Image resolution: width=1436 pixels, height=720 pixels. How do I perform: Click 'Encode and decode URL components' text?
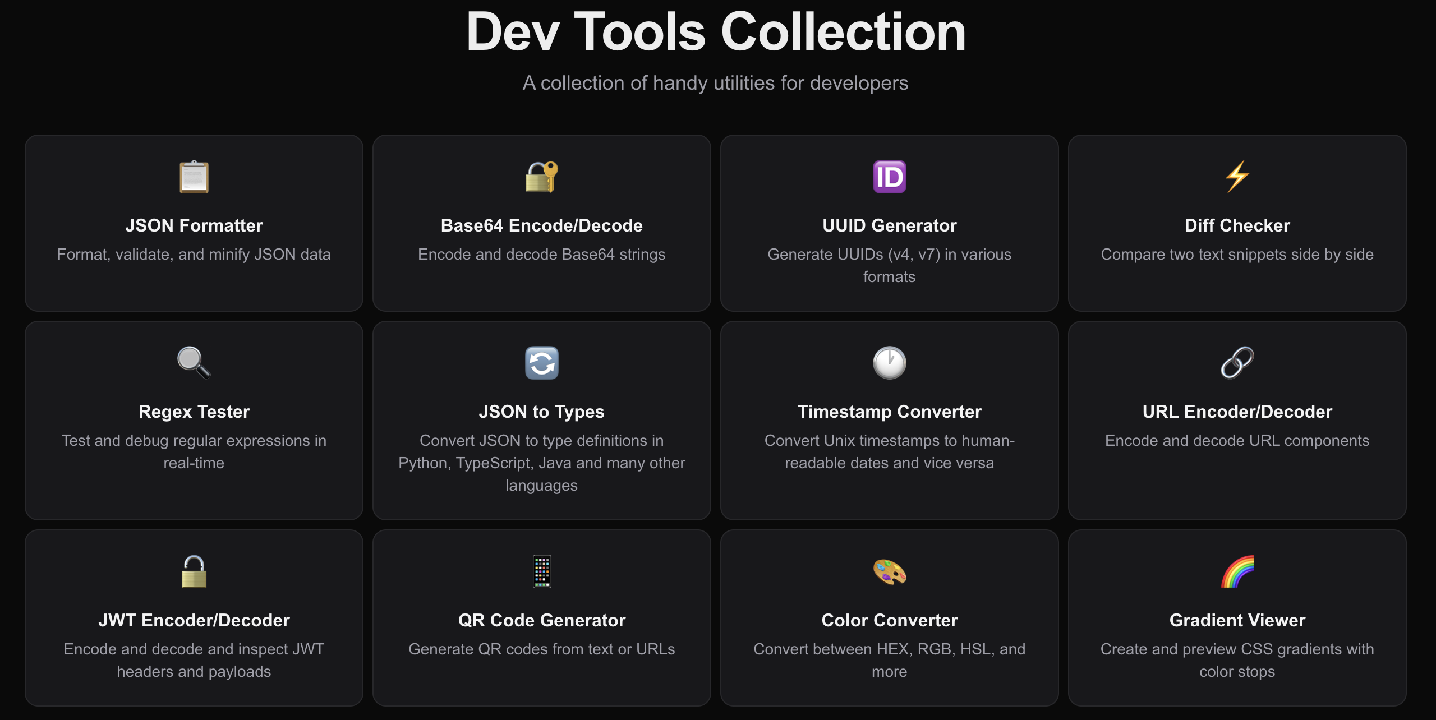point(1237,441)
